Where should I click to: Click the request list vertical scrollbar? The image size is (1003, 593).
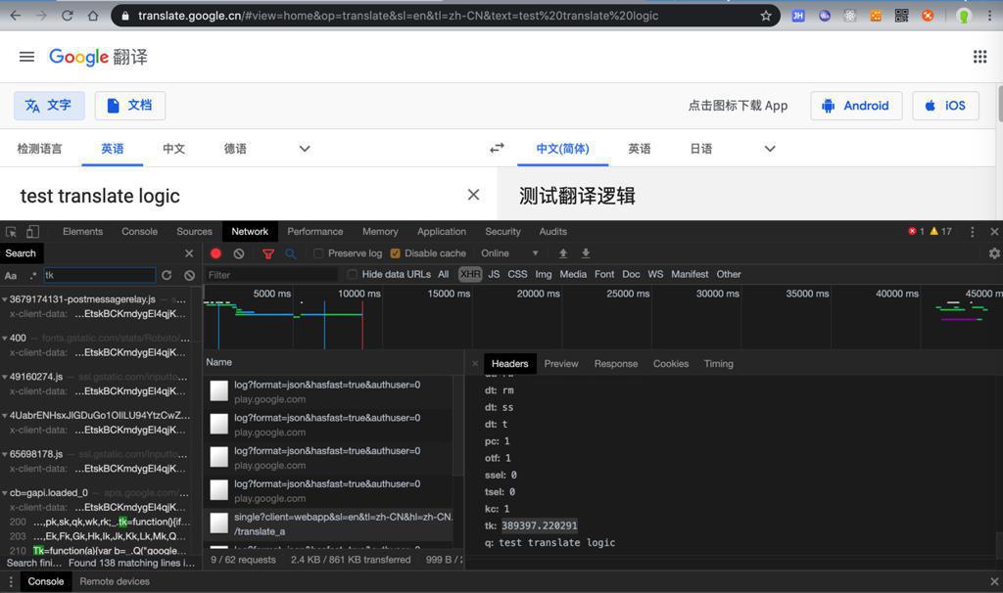pyautogui.click(x=458, y=425)
